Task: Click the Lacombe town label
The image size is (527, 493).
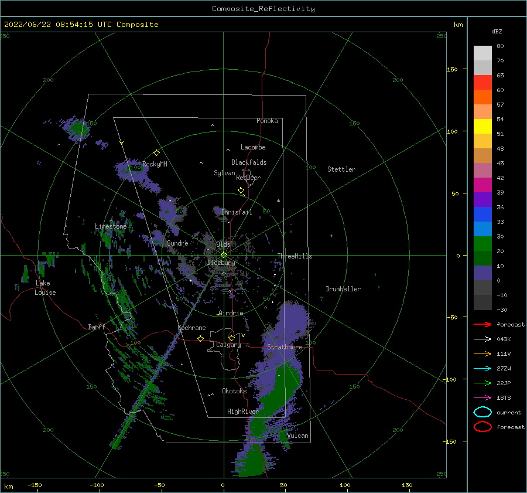Action: click(x=253, y=147)
